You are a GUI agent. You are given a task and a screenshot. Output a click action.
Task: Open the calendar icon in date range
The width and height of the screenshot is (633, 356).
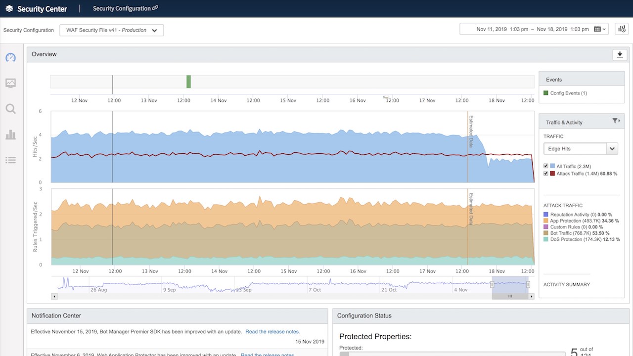[597, 29]
